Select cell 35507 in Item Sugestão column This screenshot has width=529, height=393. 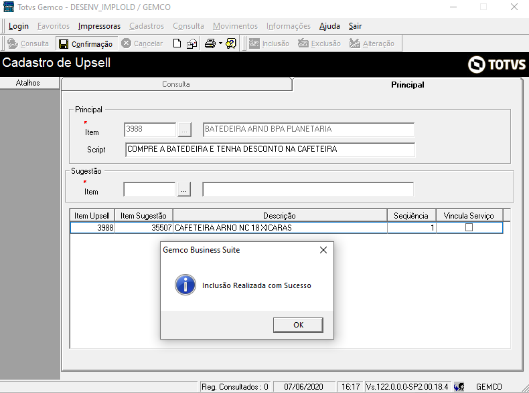pos(144,228)
